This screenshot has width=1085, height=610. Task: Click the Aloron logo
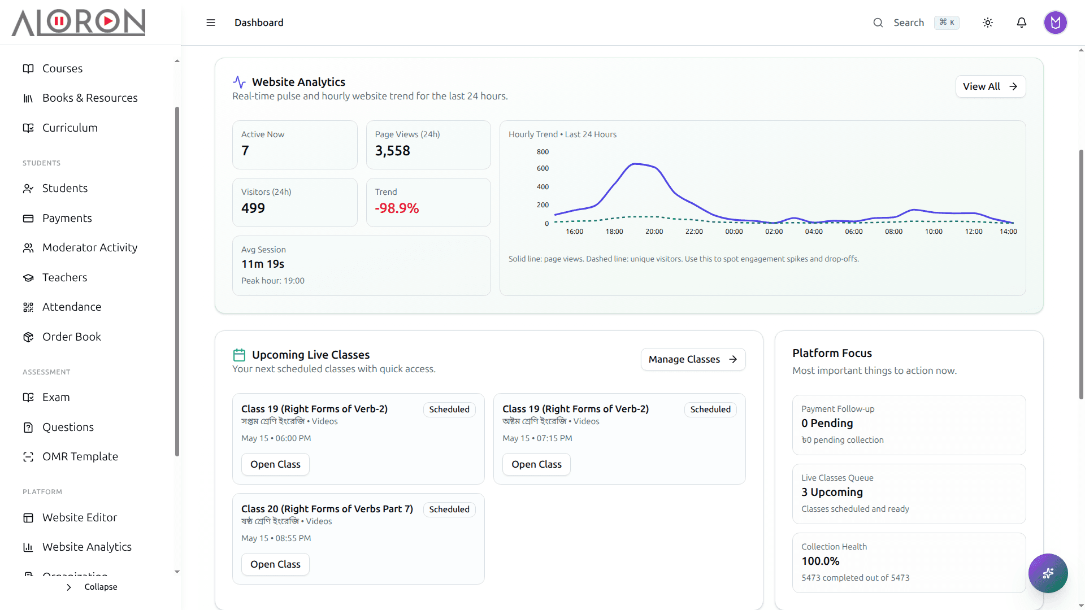[x=79, y=23]
